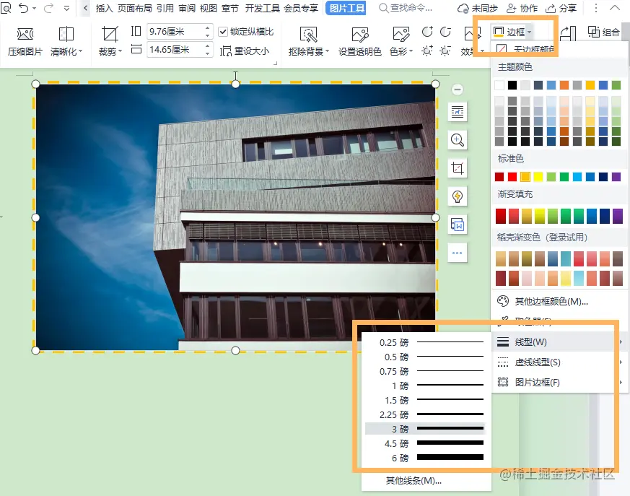Click the width field showing 14.65厘米
The height and width of the screenshot is (496, 630).
[175, 50]
